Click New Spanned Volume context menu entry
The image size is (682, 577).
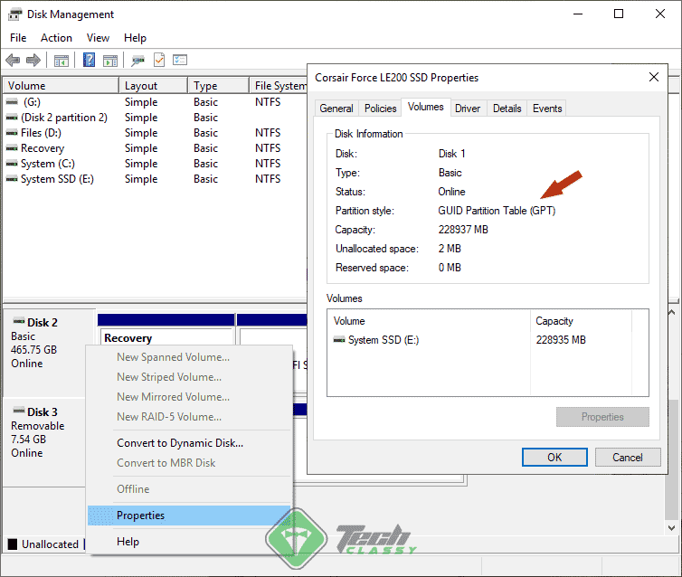pos(189,357)
